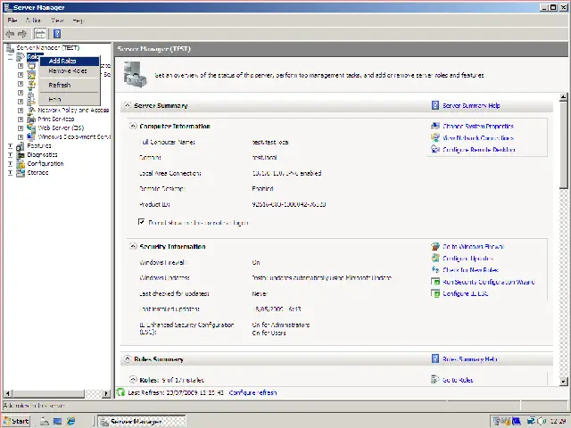Collapse the Roles installed subsection chevron

point(133,380)
